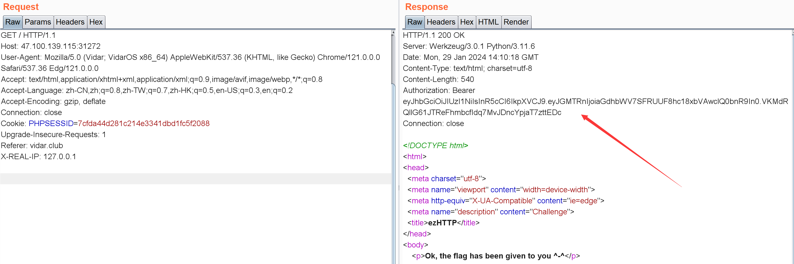The image size is (794, 264).
Task: Click the User-Agent header line with VidarOS
Action: point(191,57)
